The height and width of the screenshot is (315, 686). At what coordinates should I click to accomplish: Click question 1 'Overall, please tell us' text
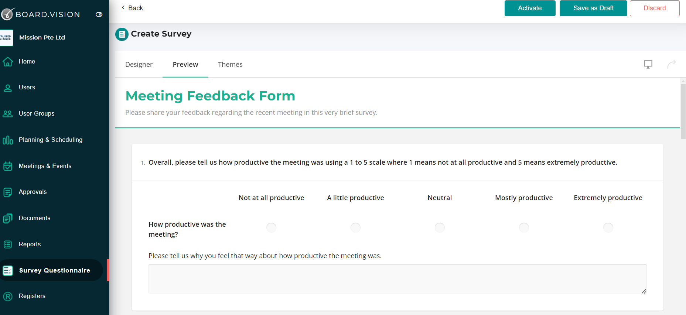[x=383, y=162]
